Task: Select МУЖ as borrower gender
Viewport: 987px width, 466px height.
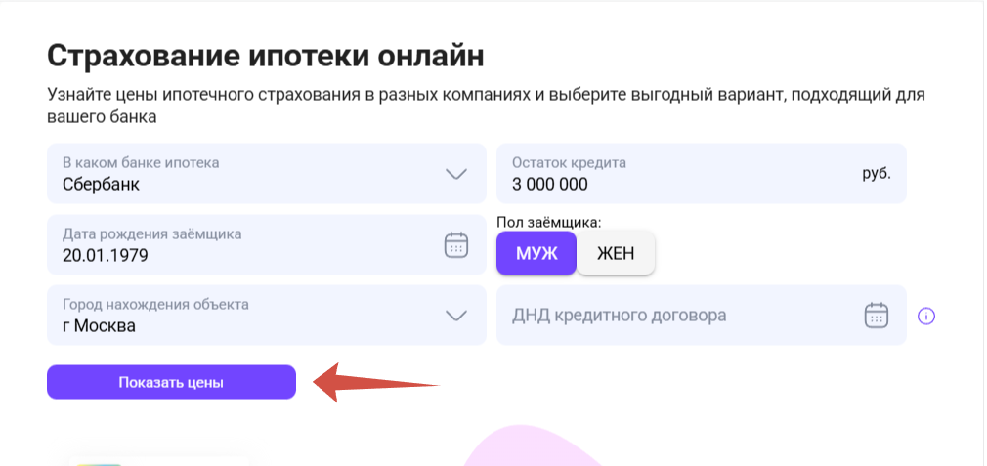Action: tap(536, 253)
